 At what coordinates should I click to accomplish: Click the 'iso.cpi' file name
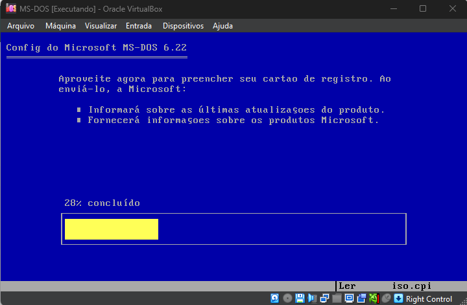click(412, 286)
